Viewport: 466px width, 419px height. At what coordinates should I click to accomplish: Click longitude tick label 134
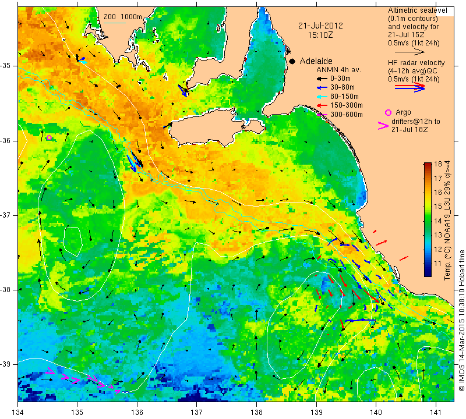(18, 413)
